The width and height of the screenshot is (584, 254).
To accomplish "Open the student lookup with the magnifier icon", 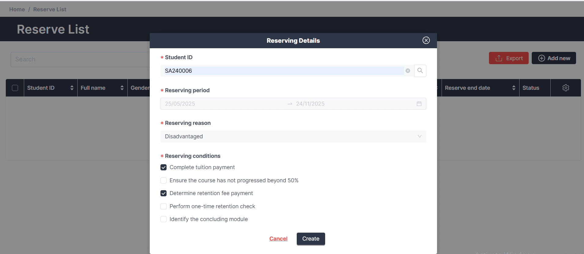I will coord(420,71).
